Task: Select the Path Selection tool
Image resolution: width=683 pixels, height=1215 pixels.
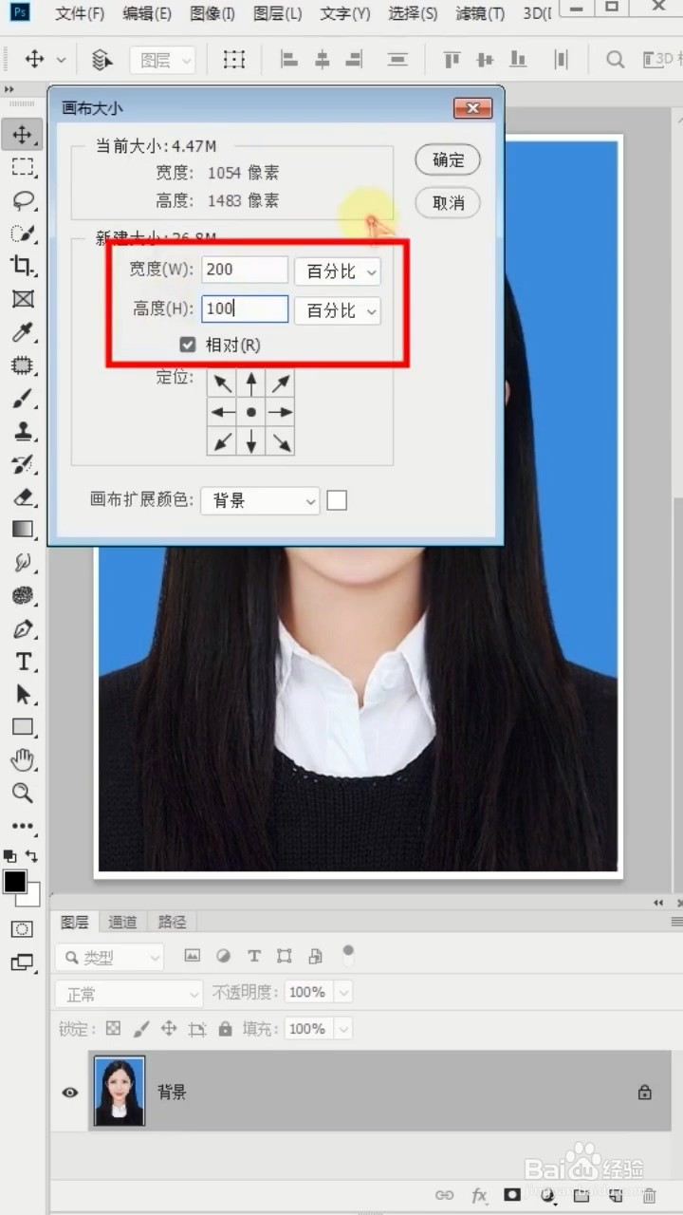Action: click(23, 694)
